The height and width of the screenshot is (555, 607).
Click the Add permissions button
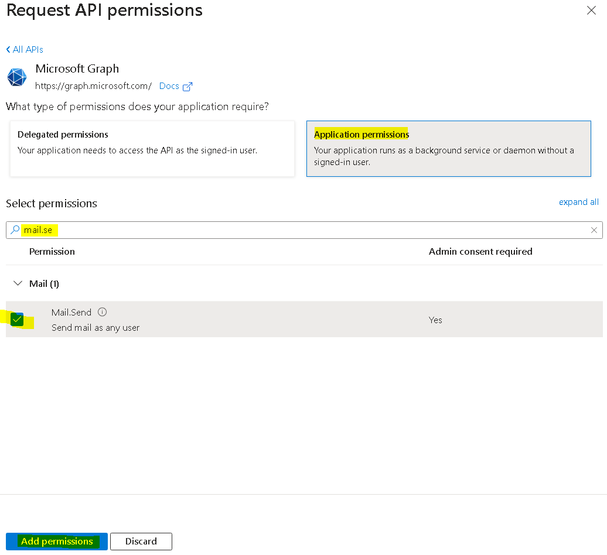[56, 542]
